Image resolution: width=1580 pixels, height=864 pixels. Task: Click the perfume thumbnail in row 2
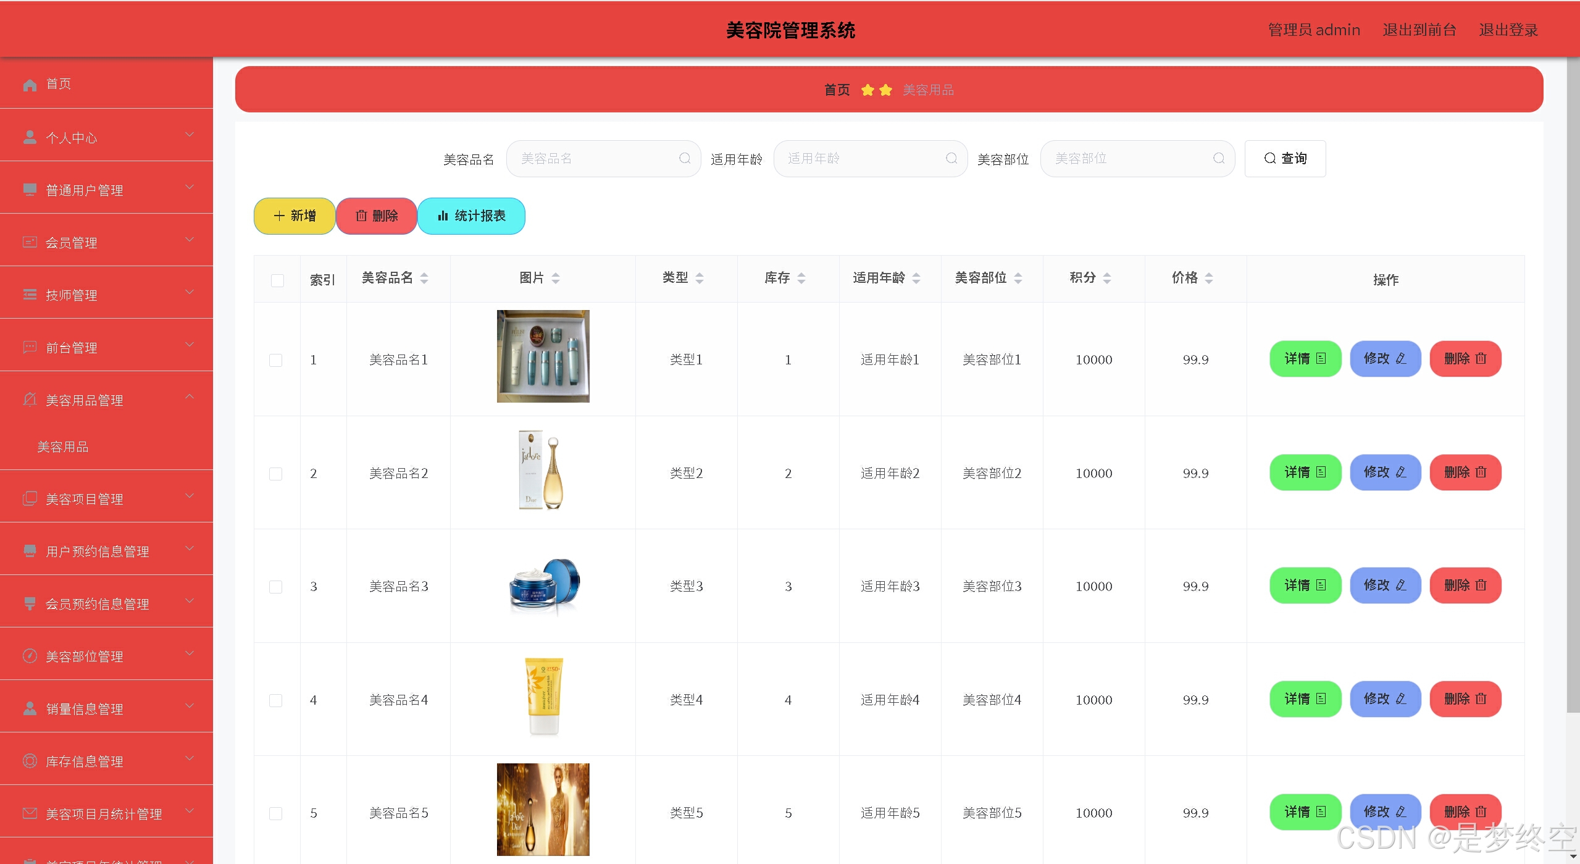pos(543,470)
